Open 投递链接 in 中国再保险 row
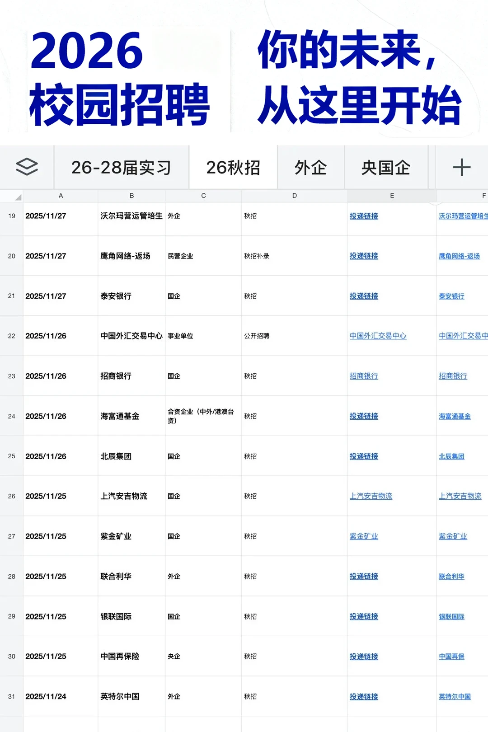488x732 pixels. pyautogui.click(x=364, y=657)
